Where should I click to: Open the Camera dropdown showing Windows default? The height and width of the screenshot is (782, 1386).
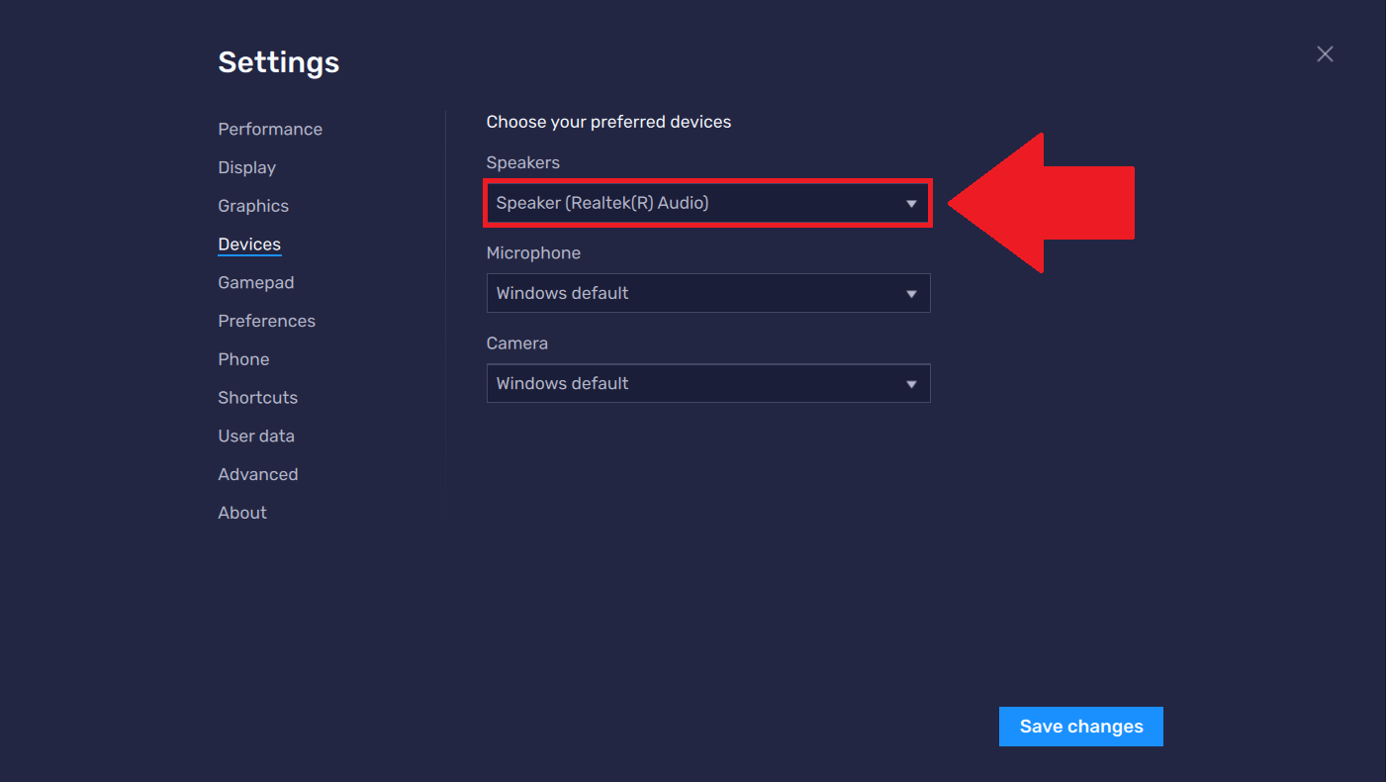[708, 383]
